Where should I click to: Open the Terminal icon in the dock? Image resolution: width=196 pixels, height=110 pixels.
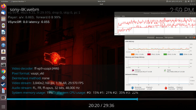(x=3, y=65)
